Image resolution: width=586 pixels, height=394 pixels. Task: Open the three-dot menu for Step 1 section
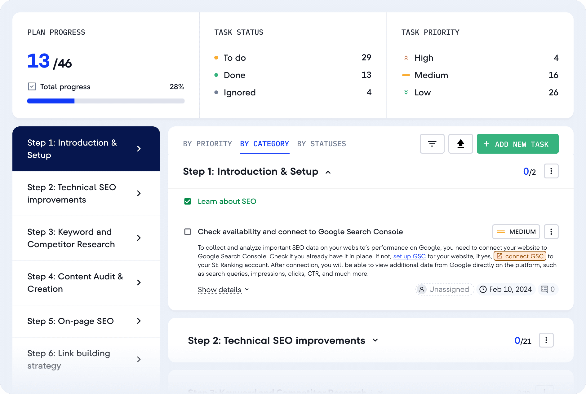click(551, 171)
